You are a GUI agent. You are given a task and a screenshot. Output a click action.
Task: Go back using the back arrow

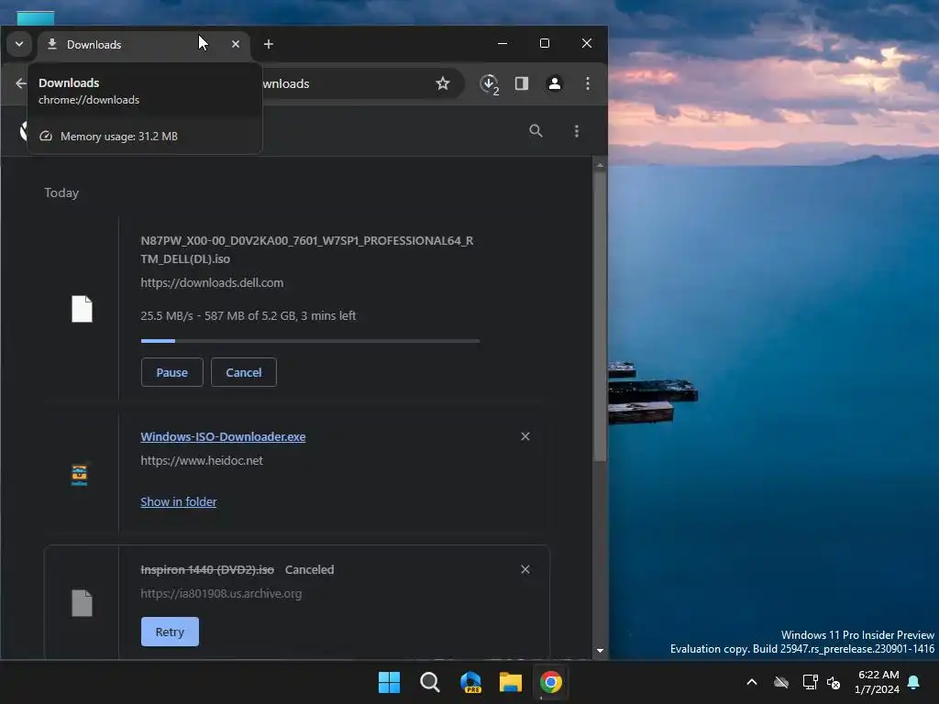tap(21, 83)
